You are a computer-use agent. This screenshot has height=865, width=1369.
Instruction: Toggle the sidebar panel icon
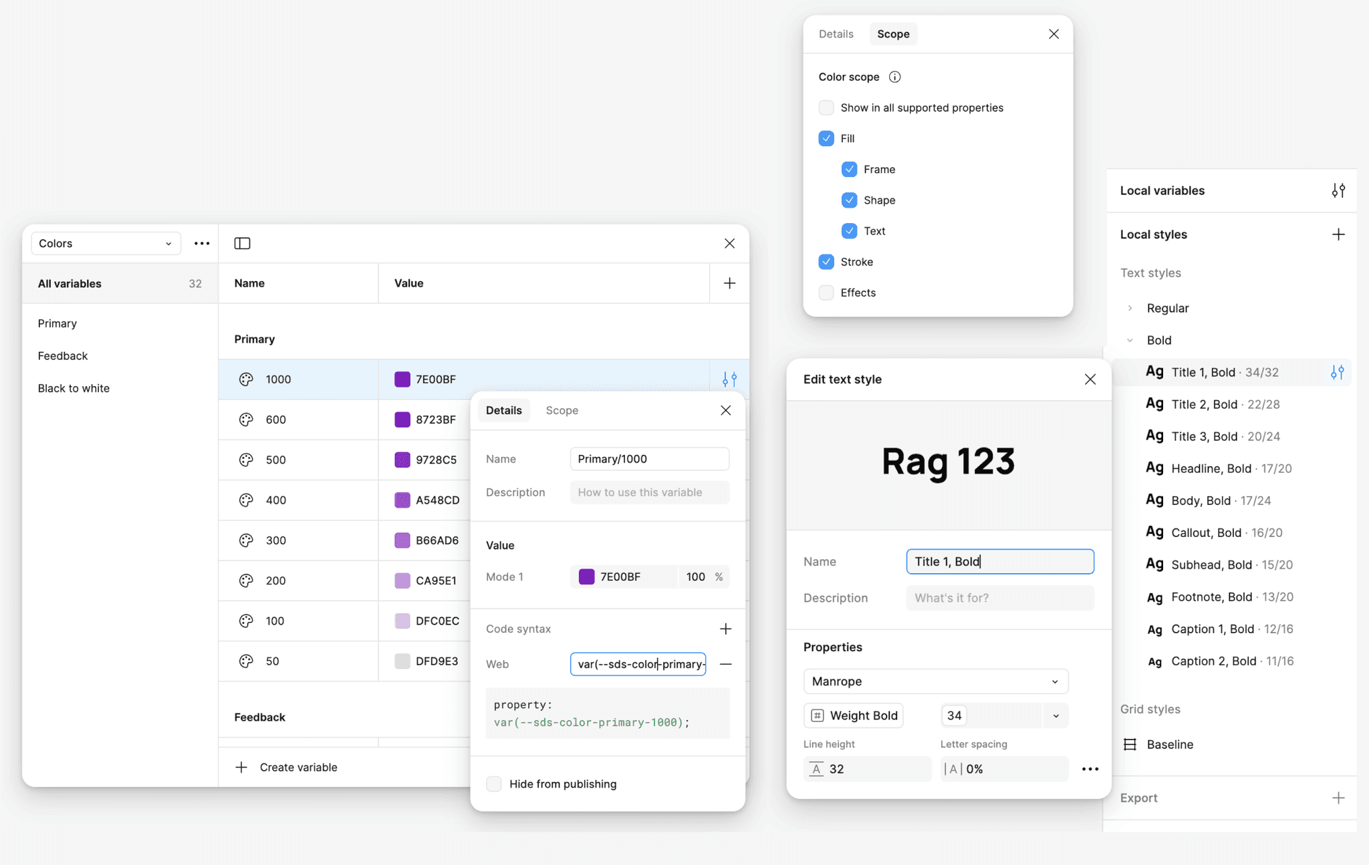242,243
